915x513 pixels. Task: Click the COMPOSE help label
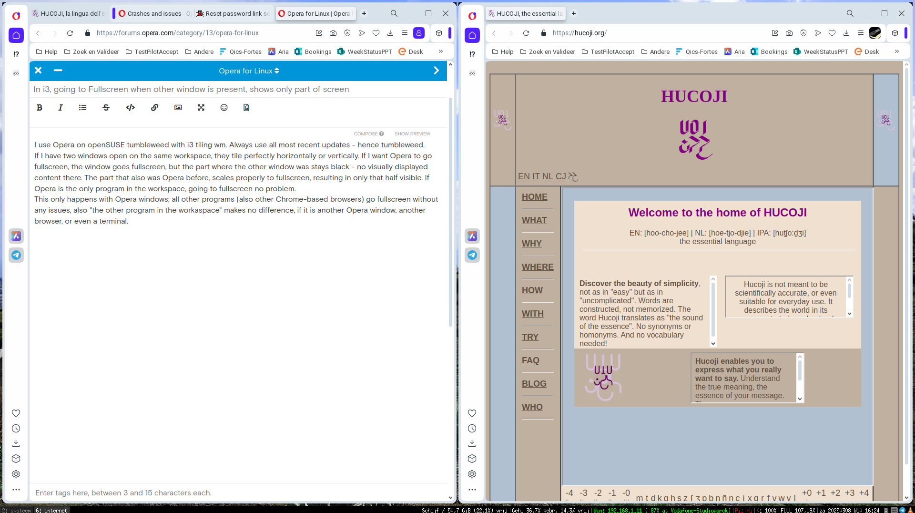tap(368, 134)
